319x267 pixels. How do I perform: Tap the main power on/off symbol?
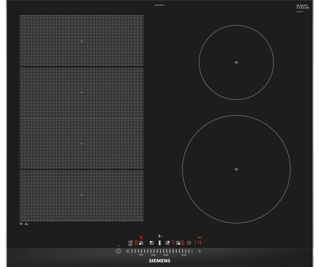118,251
